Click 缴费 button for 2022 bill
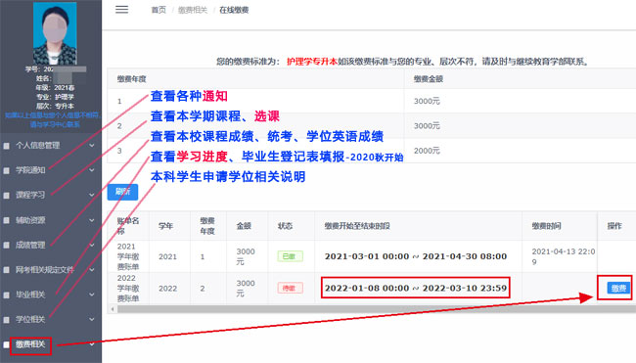The image size is (636, 363). point(618,288)
